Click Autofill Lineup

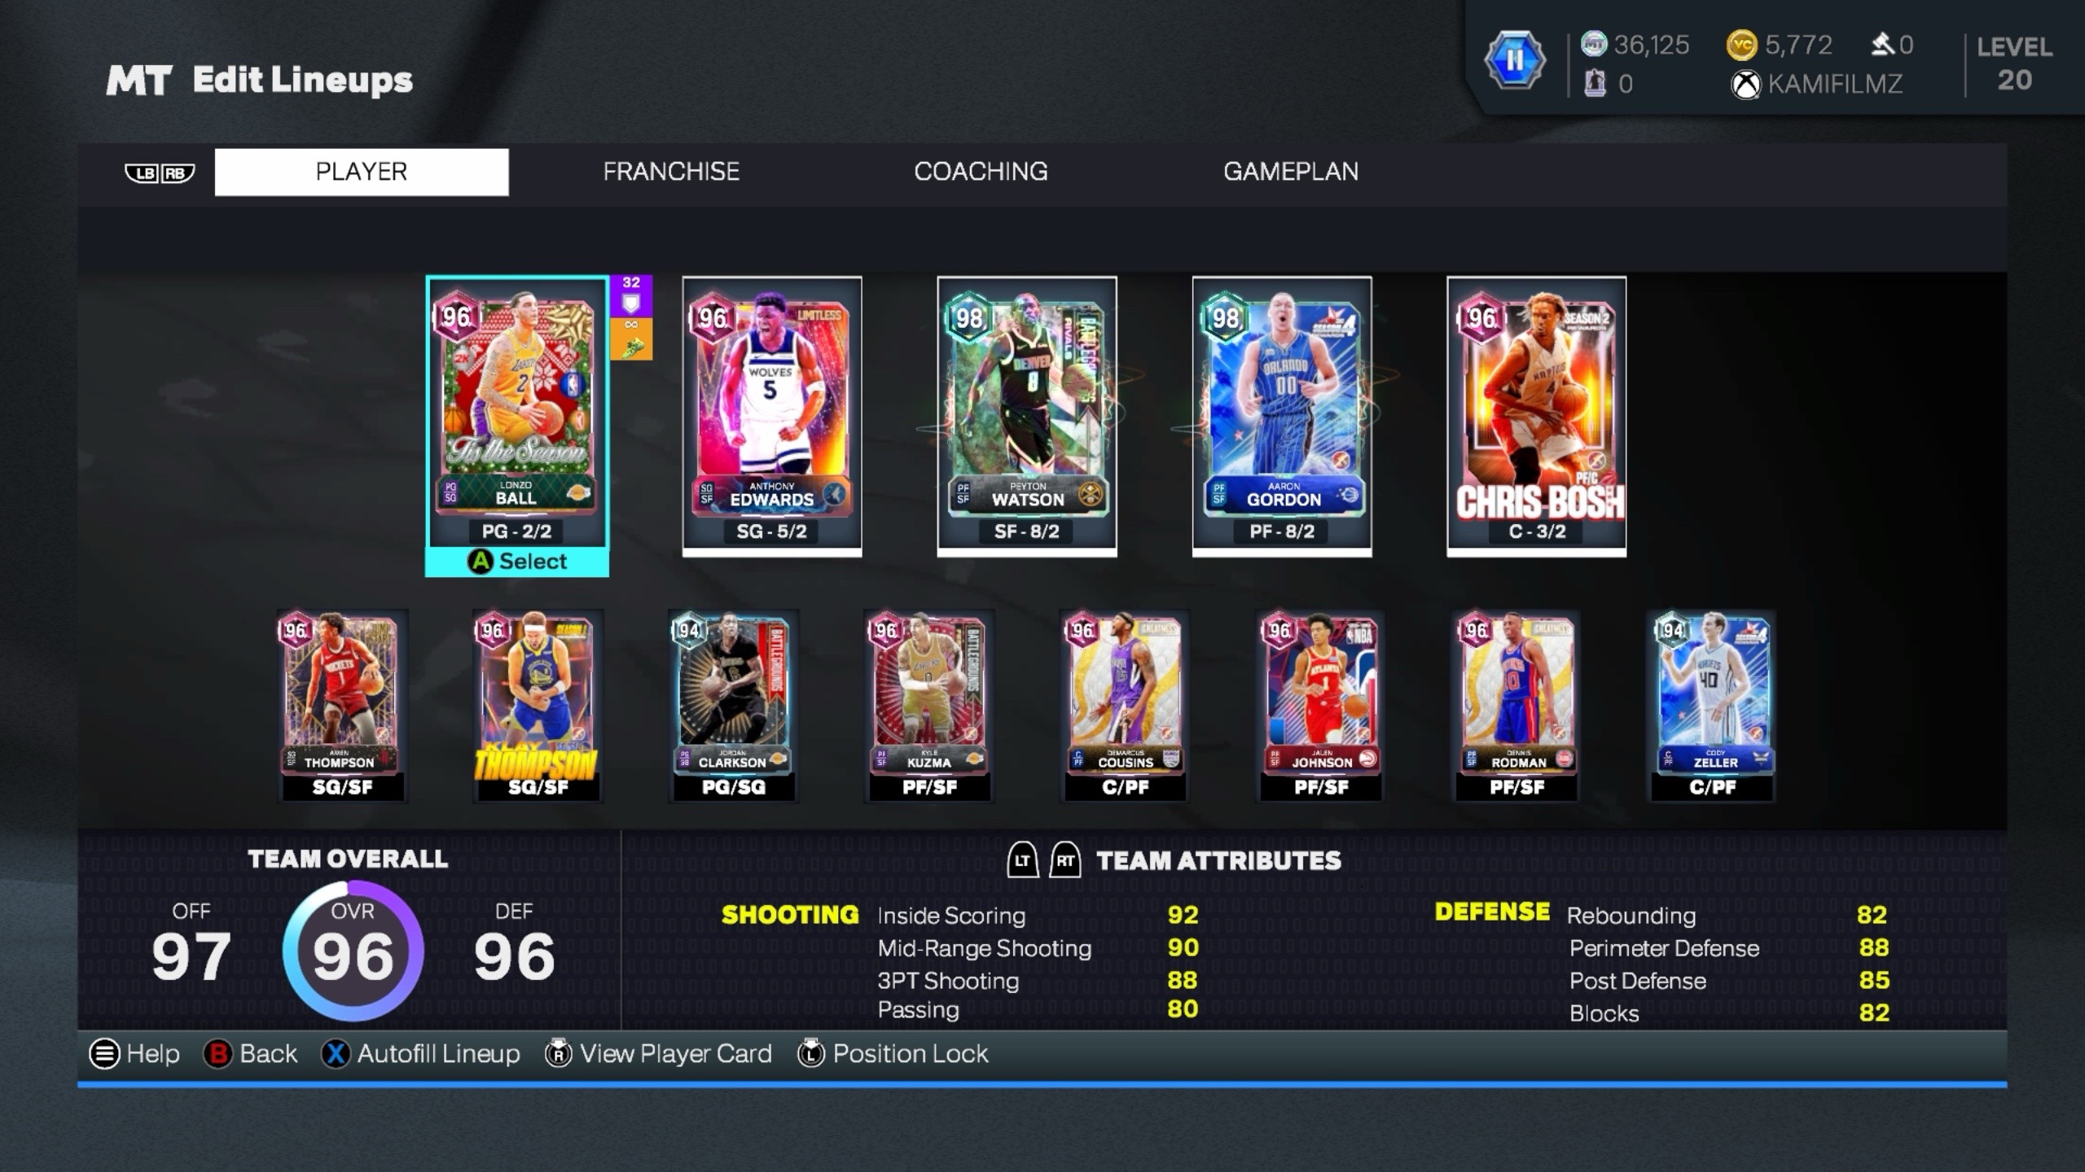tap(420, 1054)
